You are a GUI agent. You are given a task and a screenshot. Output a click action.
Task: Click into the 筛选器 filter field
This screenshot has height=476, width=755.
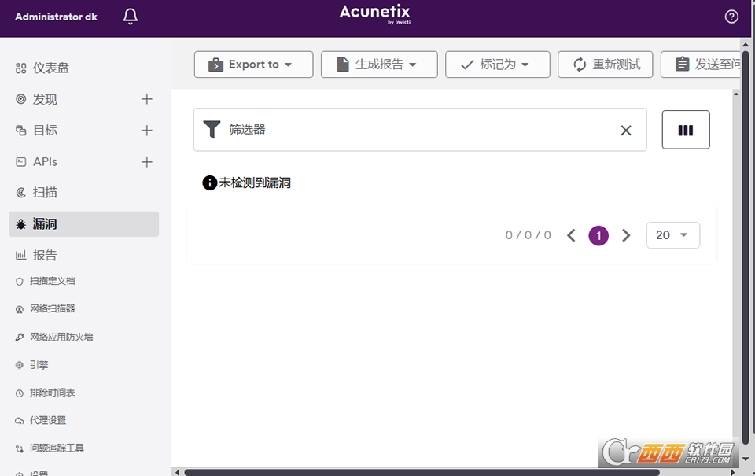pos(420,130)
